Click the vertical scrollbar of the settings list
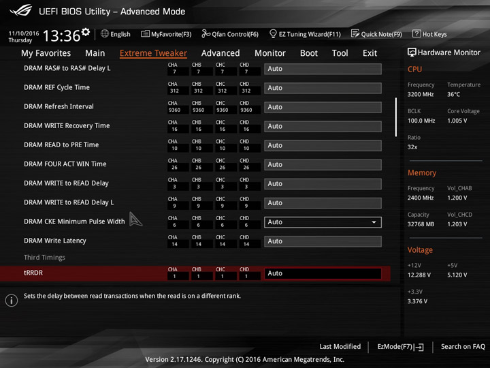This screenshot has height=368, width=490. click(396, 117)
